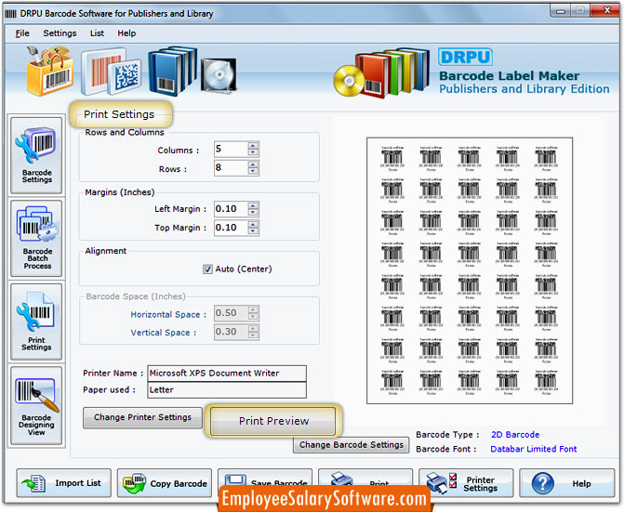
Task: Increase the Columns value with up arrow
Action: pyautogui.click(x=253, y=146)
